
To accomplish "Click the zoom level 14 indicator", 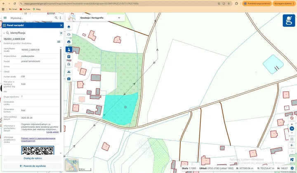I will tap(292, 129).
